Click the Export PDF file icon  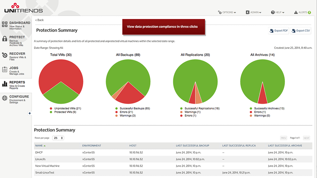coord(272,31)
